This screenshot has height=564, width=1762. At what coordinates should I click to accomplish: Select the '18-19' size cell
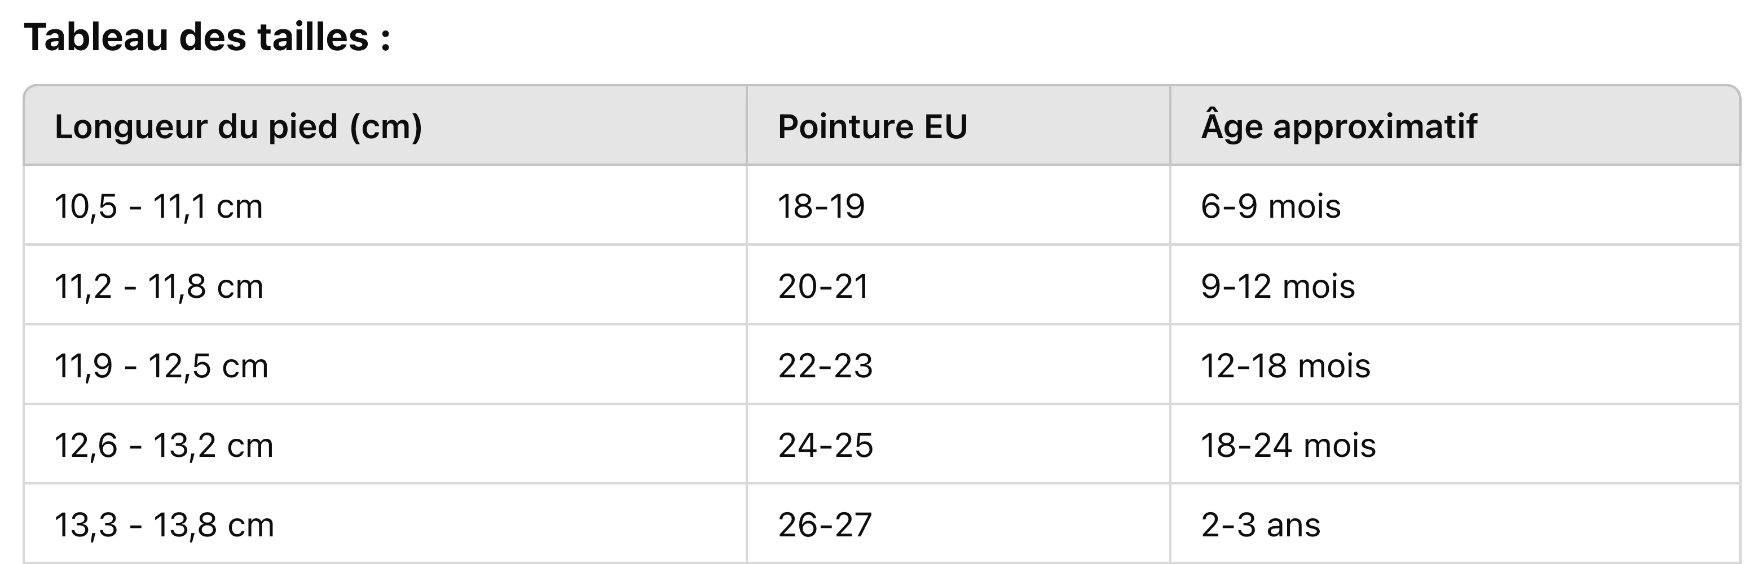click(x=958, y=205)
